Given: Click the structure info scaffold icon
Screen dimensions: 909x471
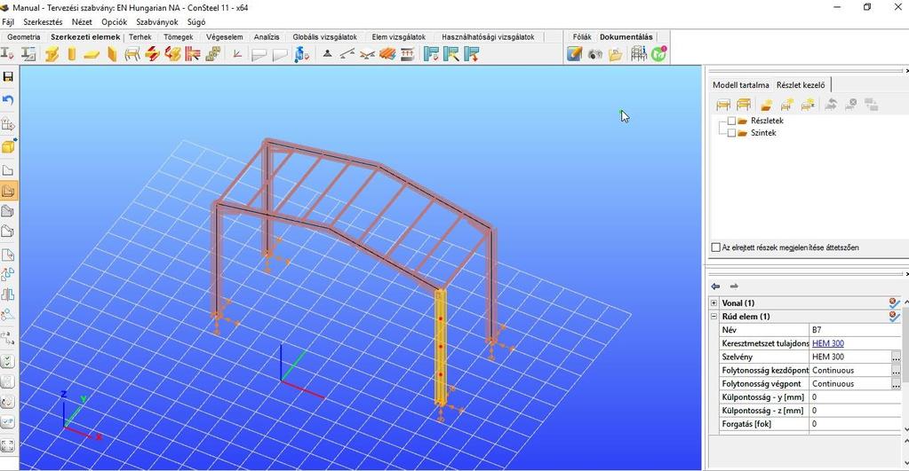Looking at the screenshot, I should tap(638, 54).
